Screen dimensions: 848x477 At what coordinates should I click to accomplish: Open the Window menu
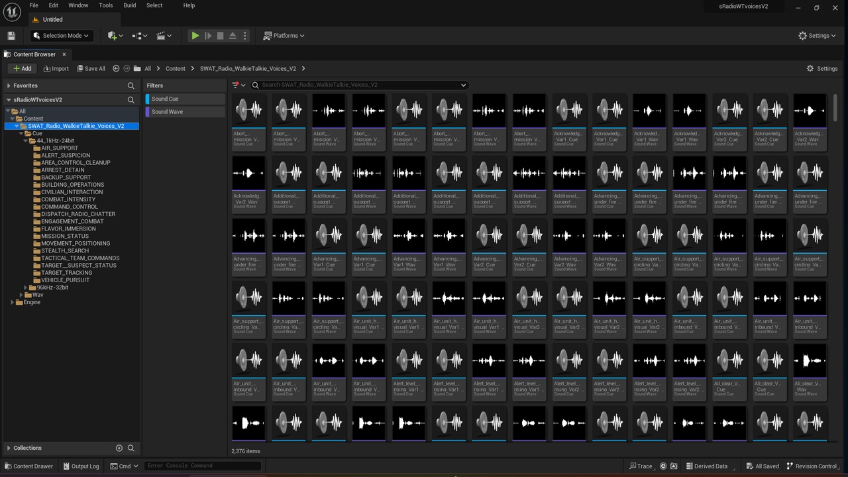tap(78, 5)
